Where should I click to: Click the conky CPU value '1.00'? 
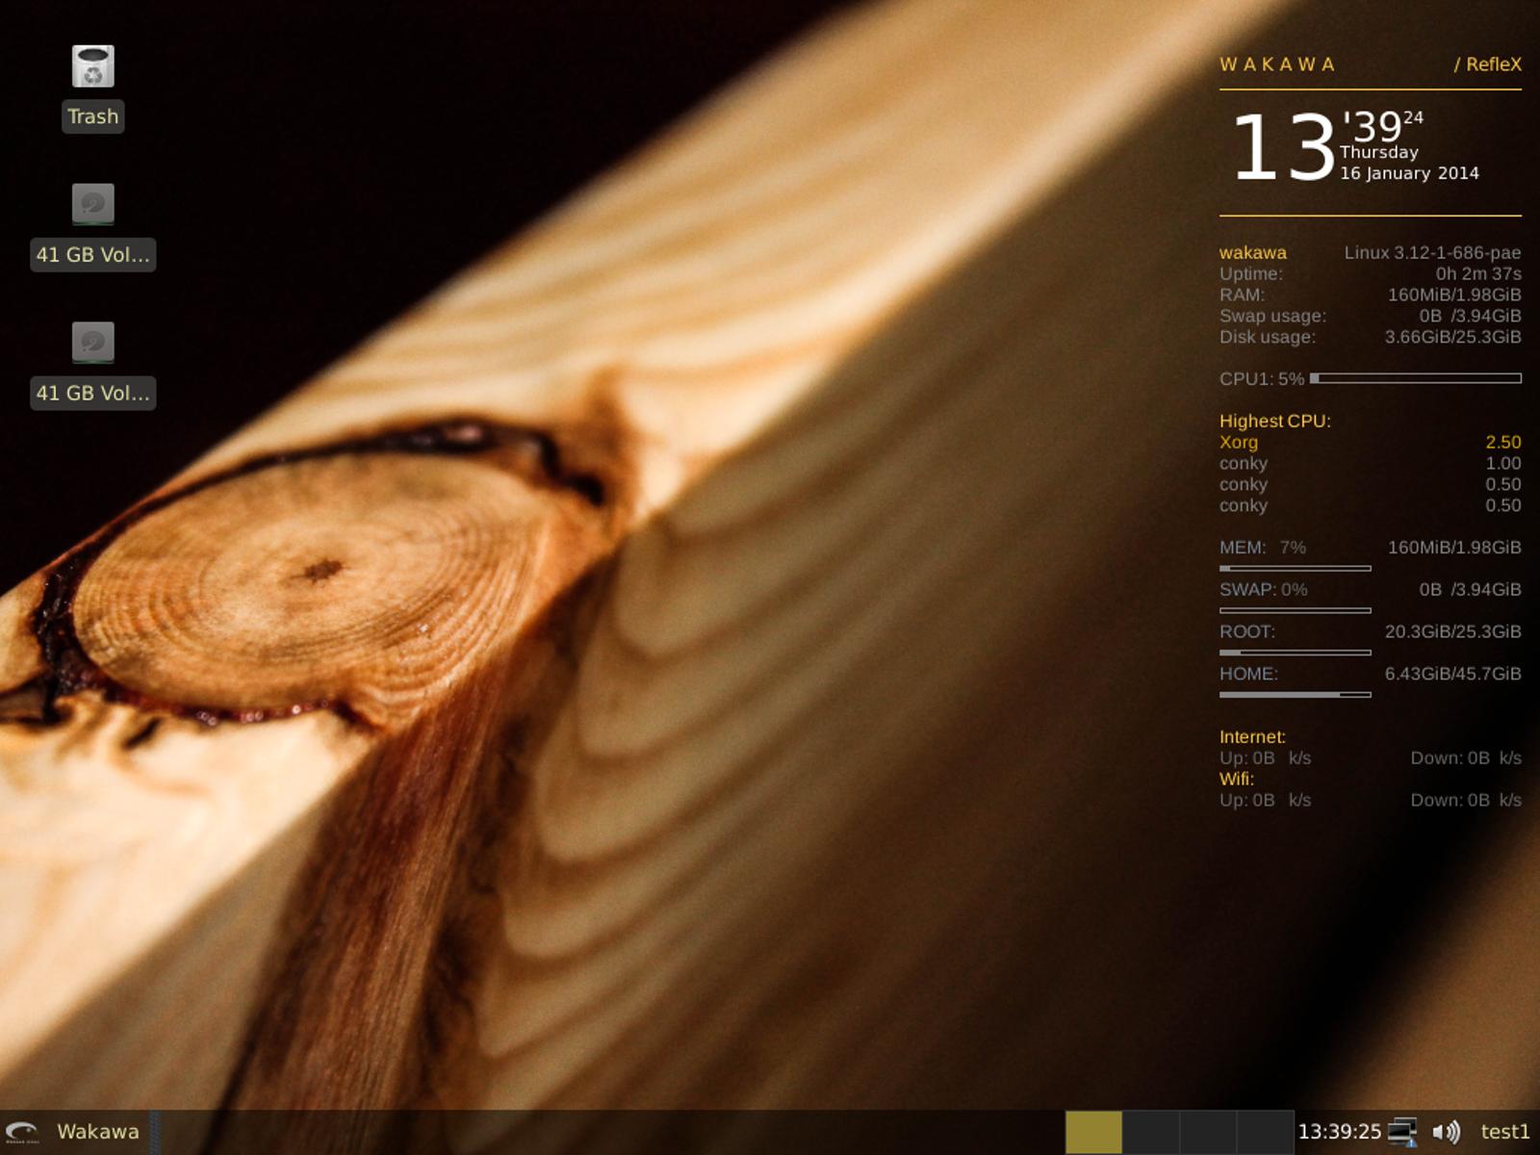click(x=1503, y=464)
